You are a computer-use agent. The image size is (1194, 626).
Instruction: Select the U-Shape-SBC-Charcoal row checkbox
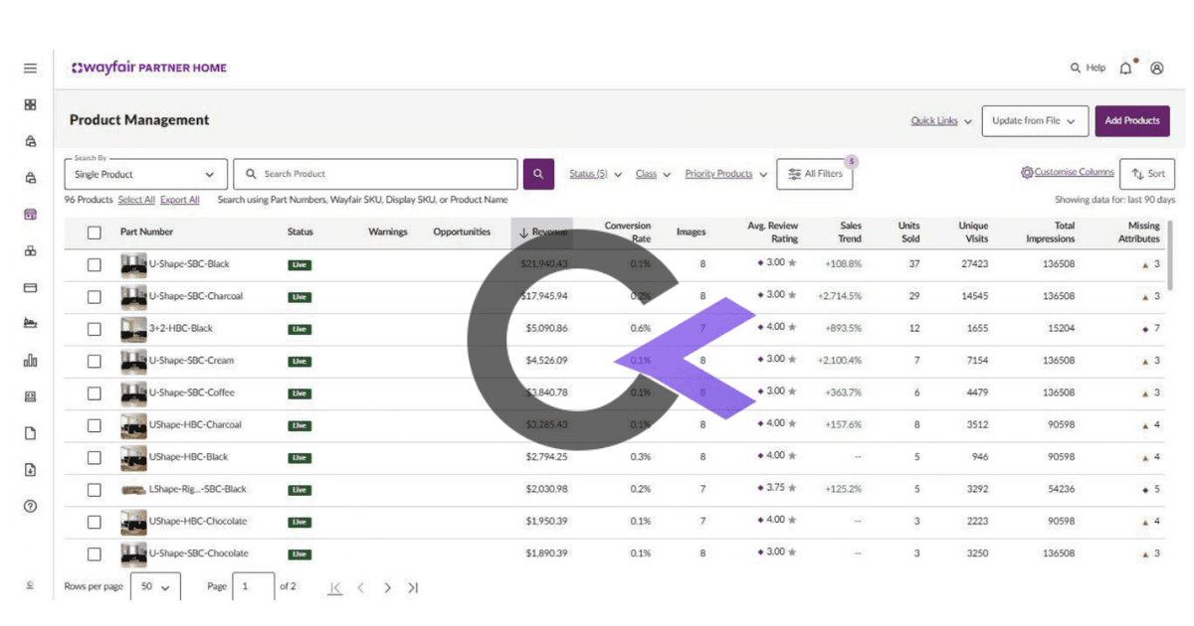95,297
